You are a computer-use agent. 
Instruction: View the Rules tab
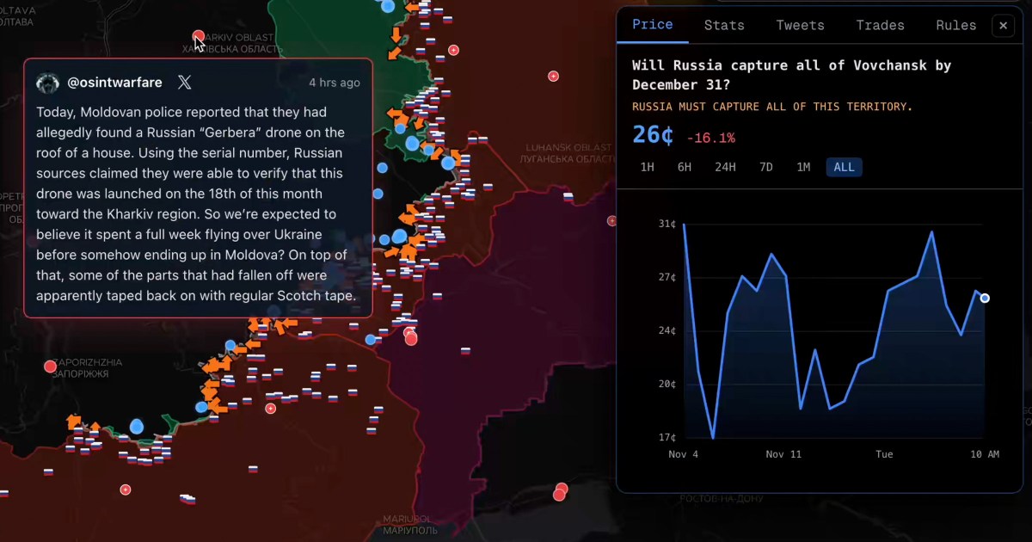pos(955,25)
